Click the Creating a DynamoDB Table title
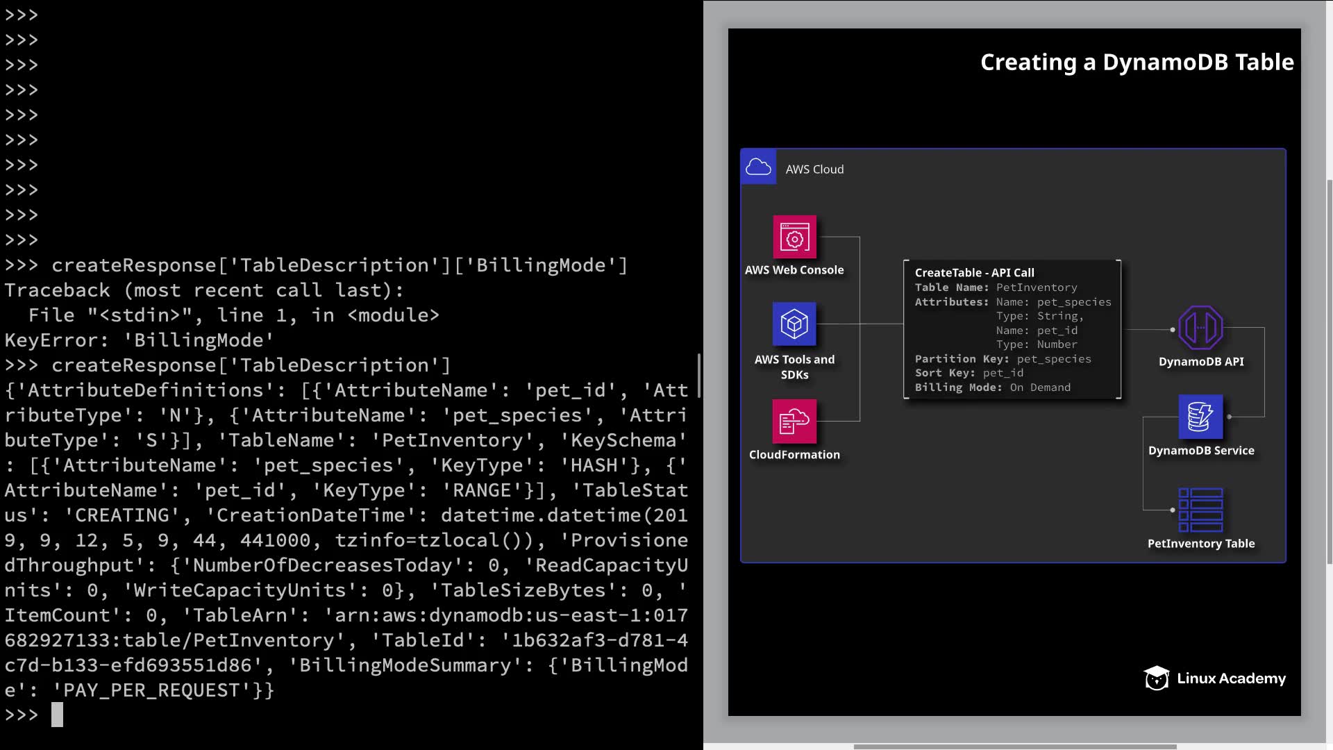This screenshot has width=1333, height=750. 1137,62
